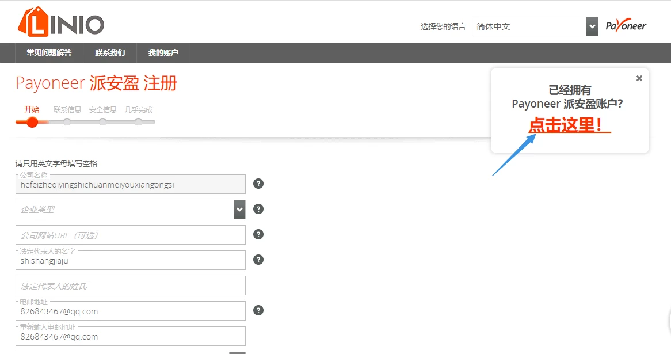
Task: Click the Payoneer logo in header
Action: coord(626,25)
